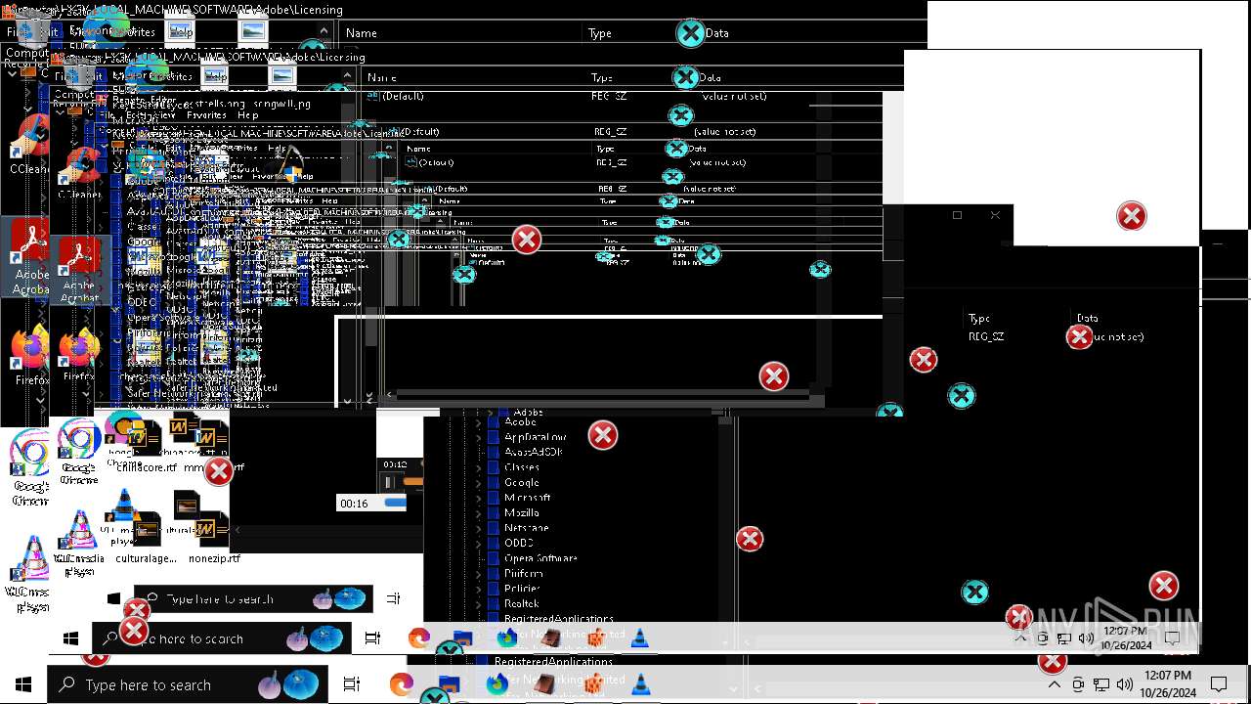Click left arrow of horizontal scrollbar

coord(391,394)
